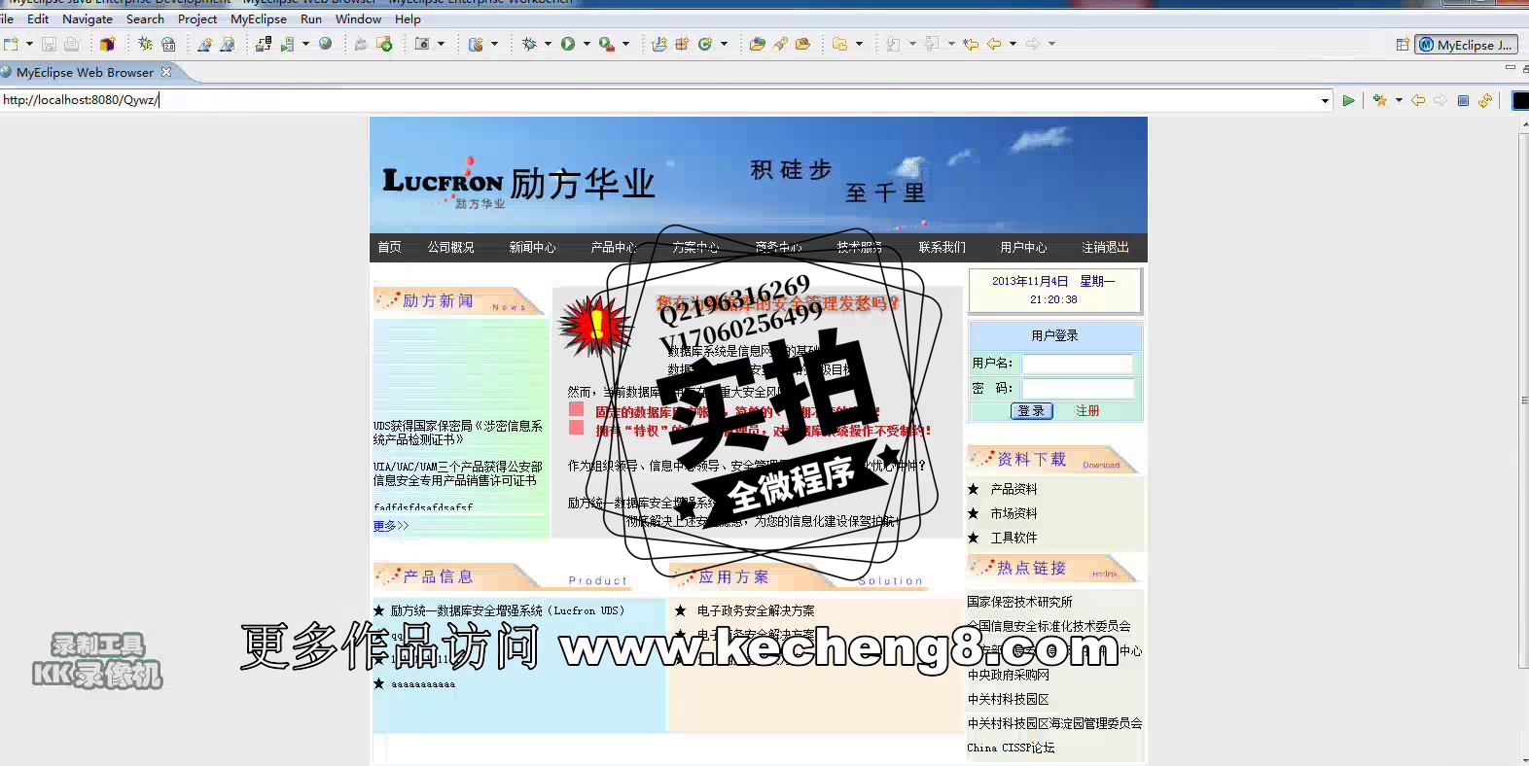Click the 更多>> news link
This screenshot has width=1529, height=766.
[x=391, y=526]
